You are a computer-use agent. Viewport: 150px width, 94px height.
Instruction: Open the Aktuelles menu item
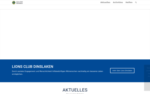[105, 3]
